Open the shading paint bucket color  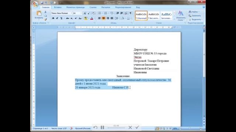point(123,18)
